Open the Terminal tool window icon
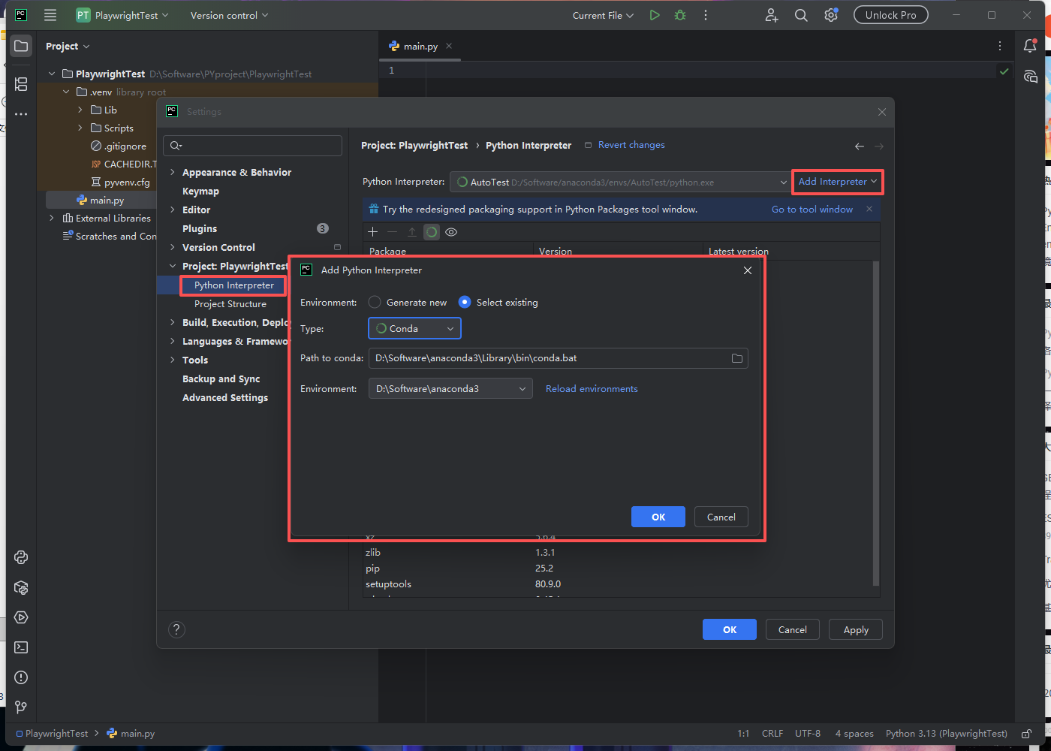This screenshot has width=1051, height=751. [x=21, y=647]
